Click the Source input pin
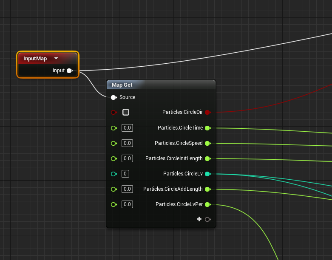The image size is (332, 260). pyautogui.click(x=114, y=97)
